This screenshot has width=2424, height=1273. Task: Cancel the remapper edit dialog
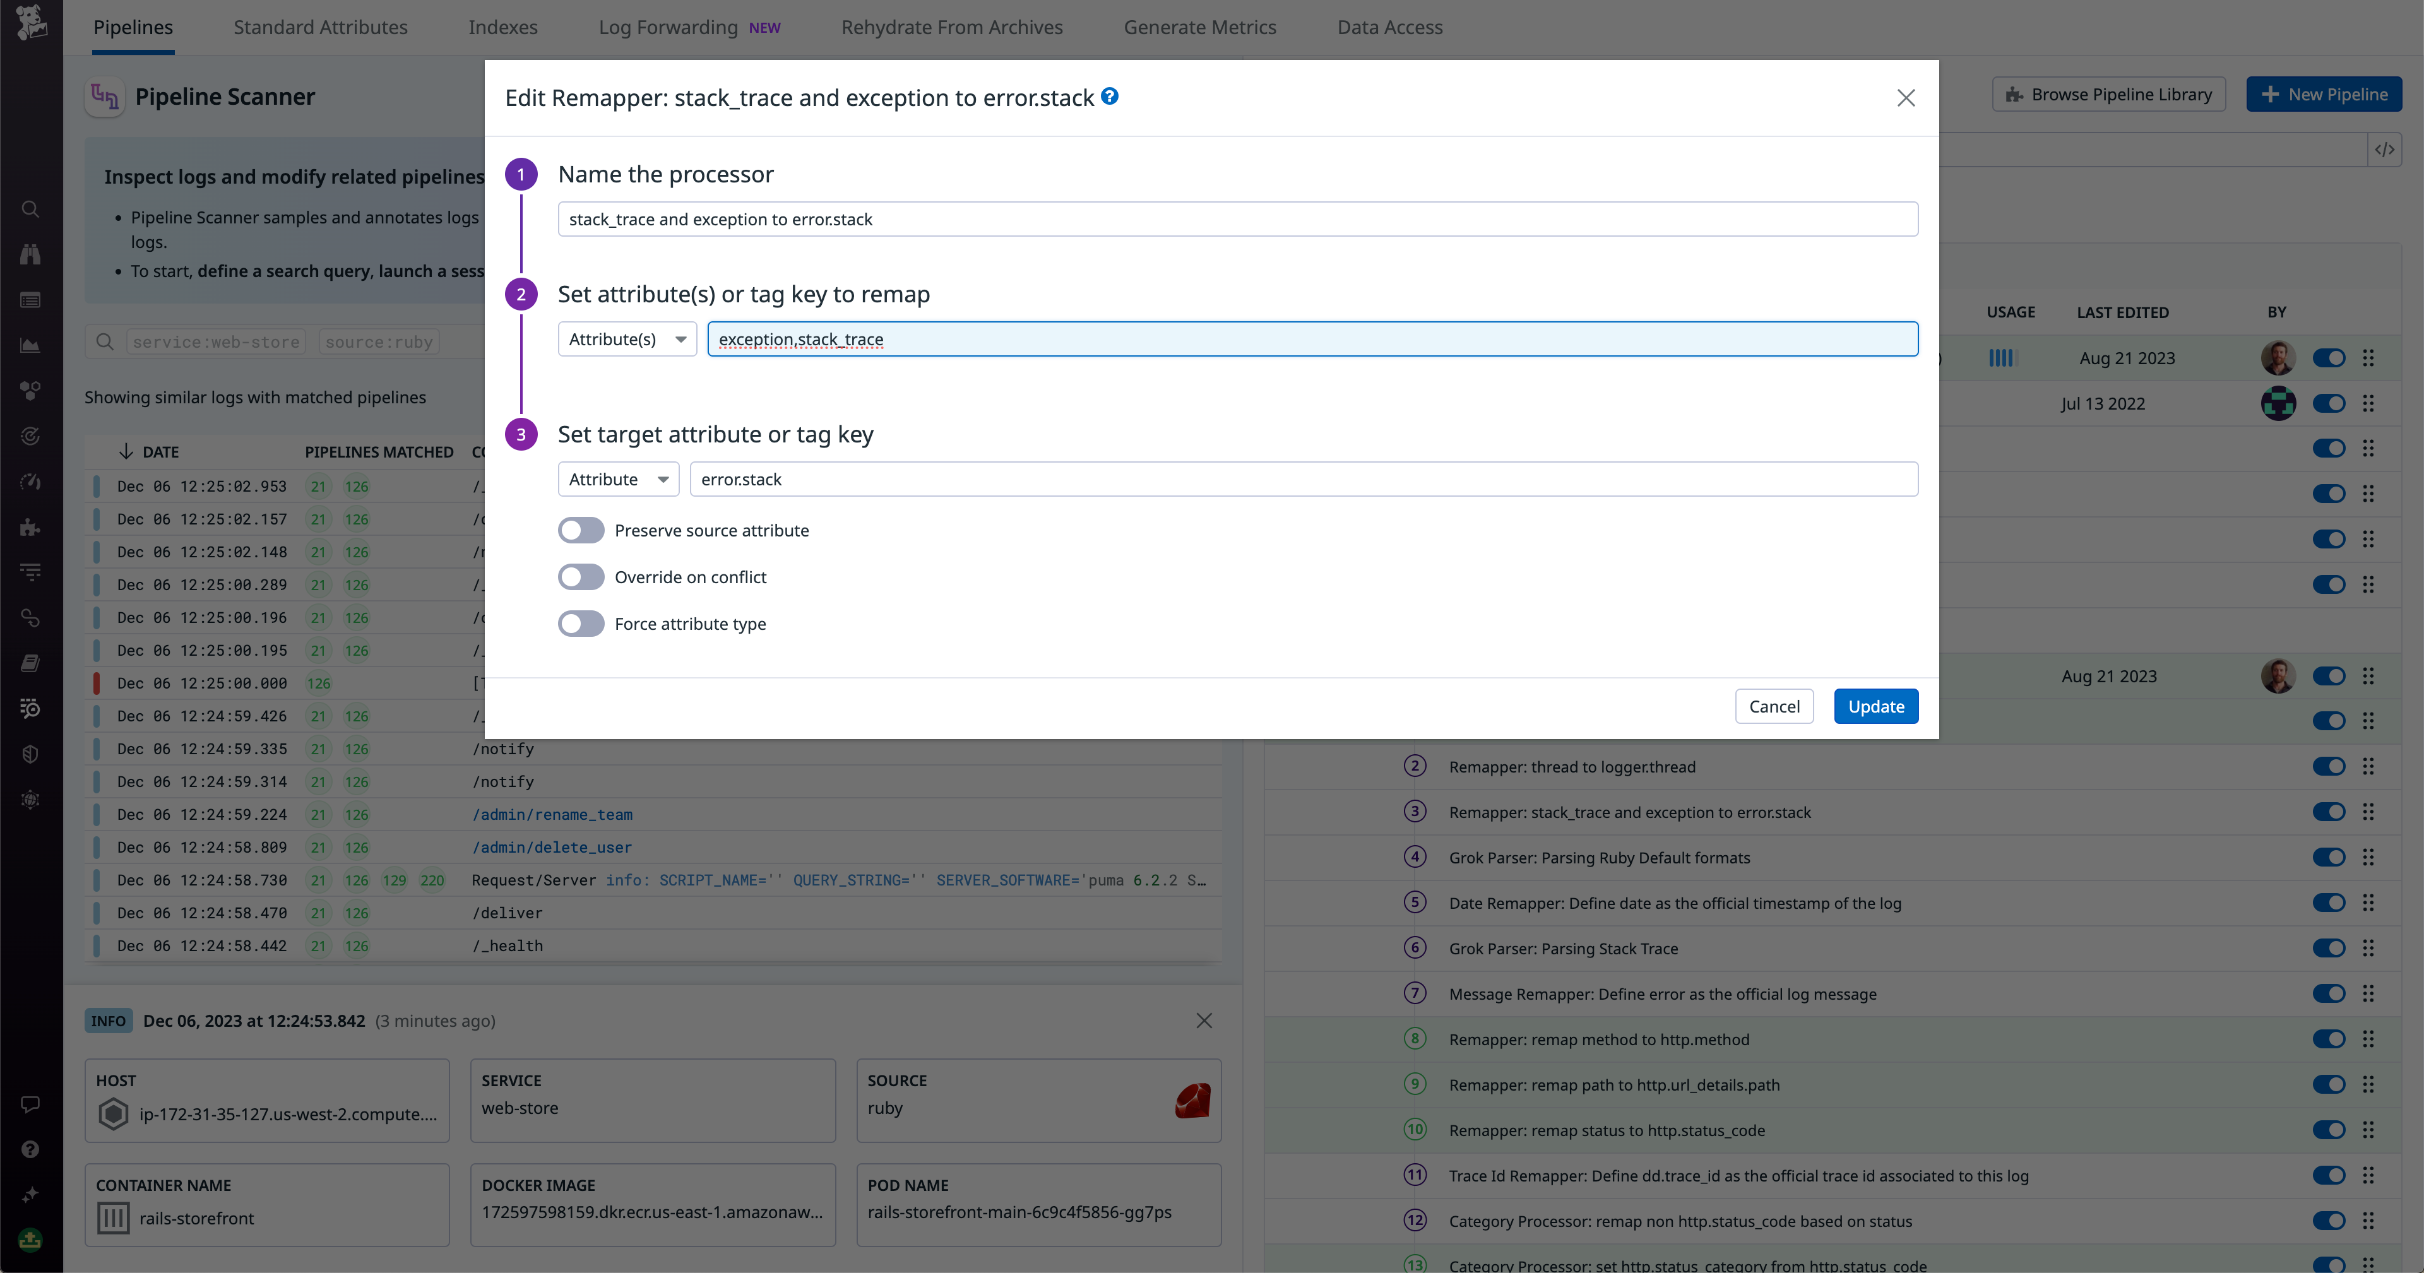click(1774, 706)
